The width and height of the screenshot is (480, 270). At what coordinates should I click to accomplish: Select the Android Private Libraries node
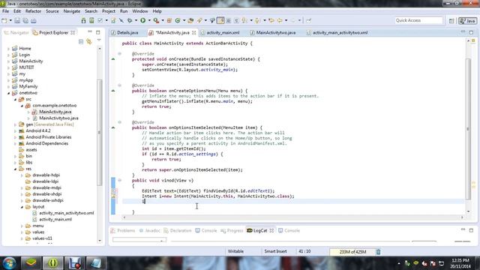tap(48, 137)
